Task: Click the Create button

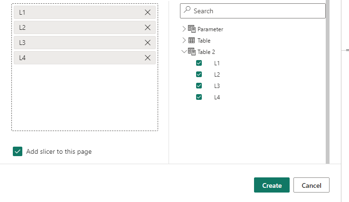Action: (x=272, y=185)
